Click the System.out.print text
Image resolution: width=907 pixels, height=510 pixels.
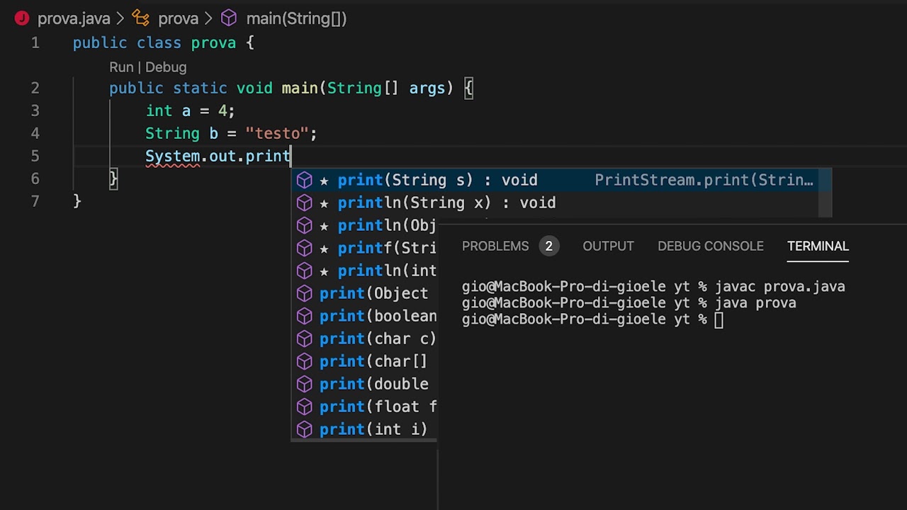tap(218, 156)
